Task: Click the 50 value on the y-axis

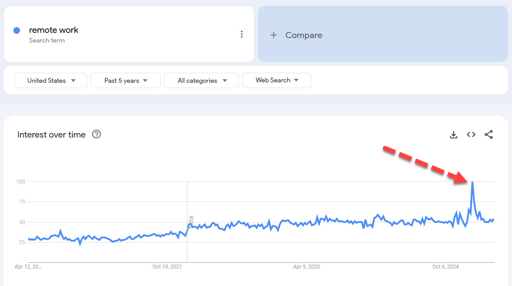Action: [x=22, y=222]
